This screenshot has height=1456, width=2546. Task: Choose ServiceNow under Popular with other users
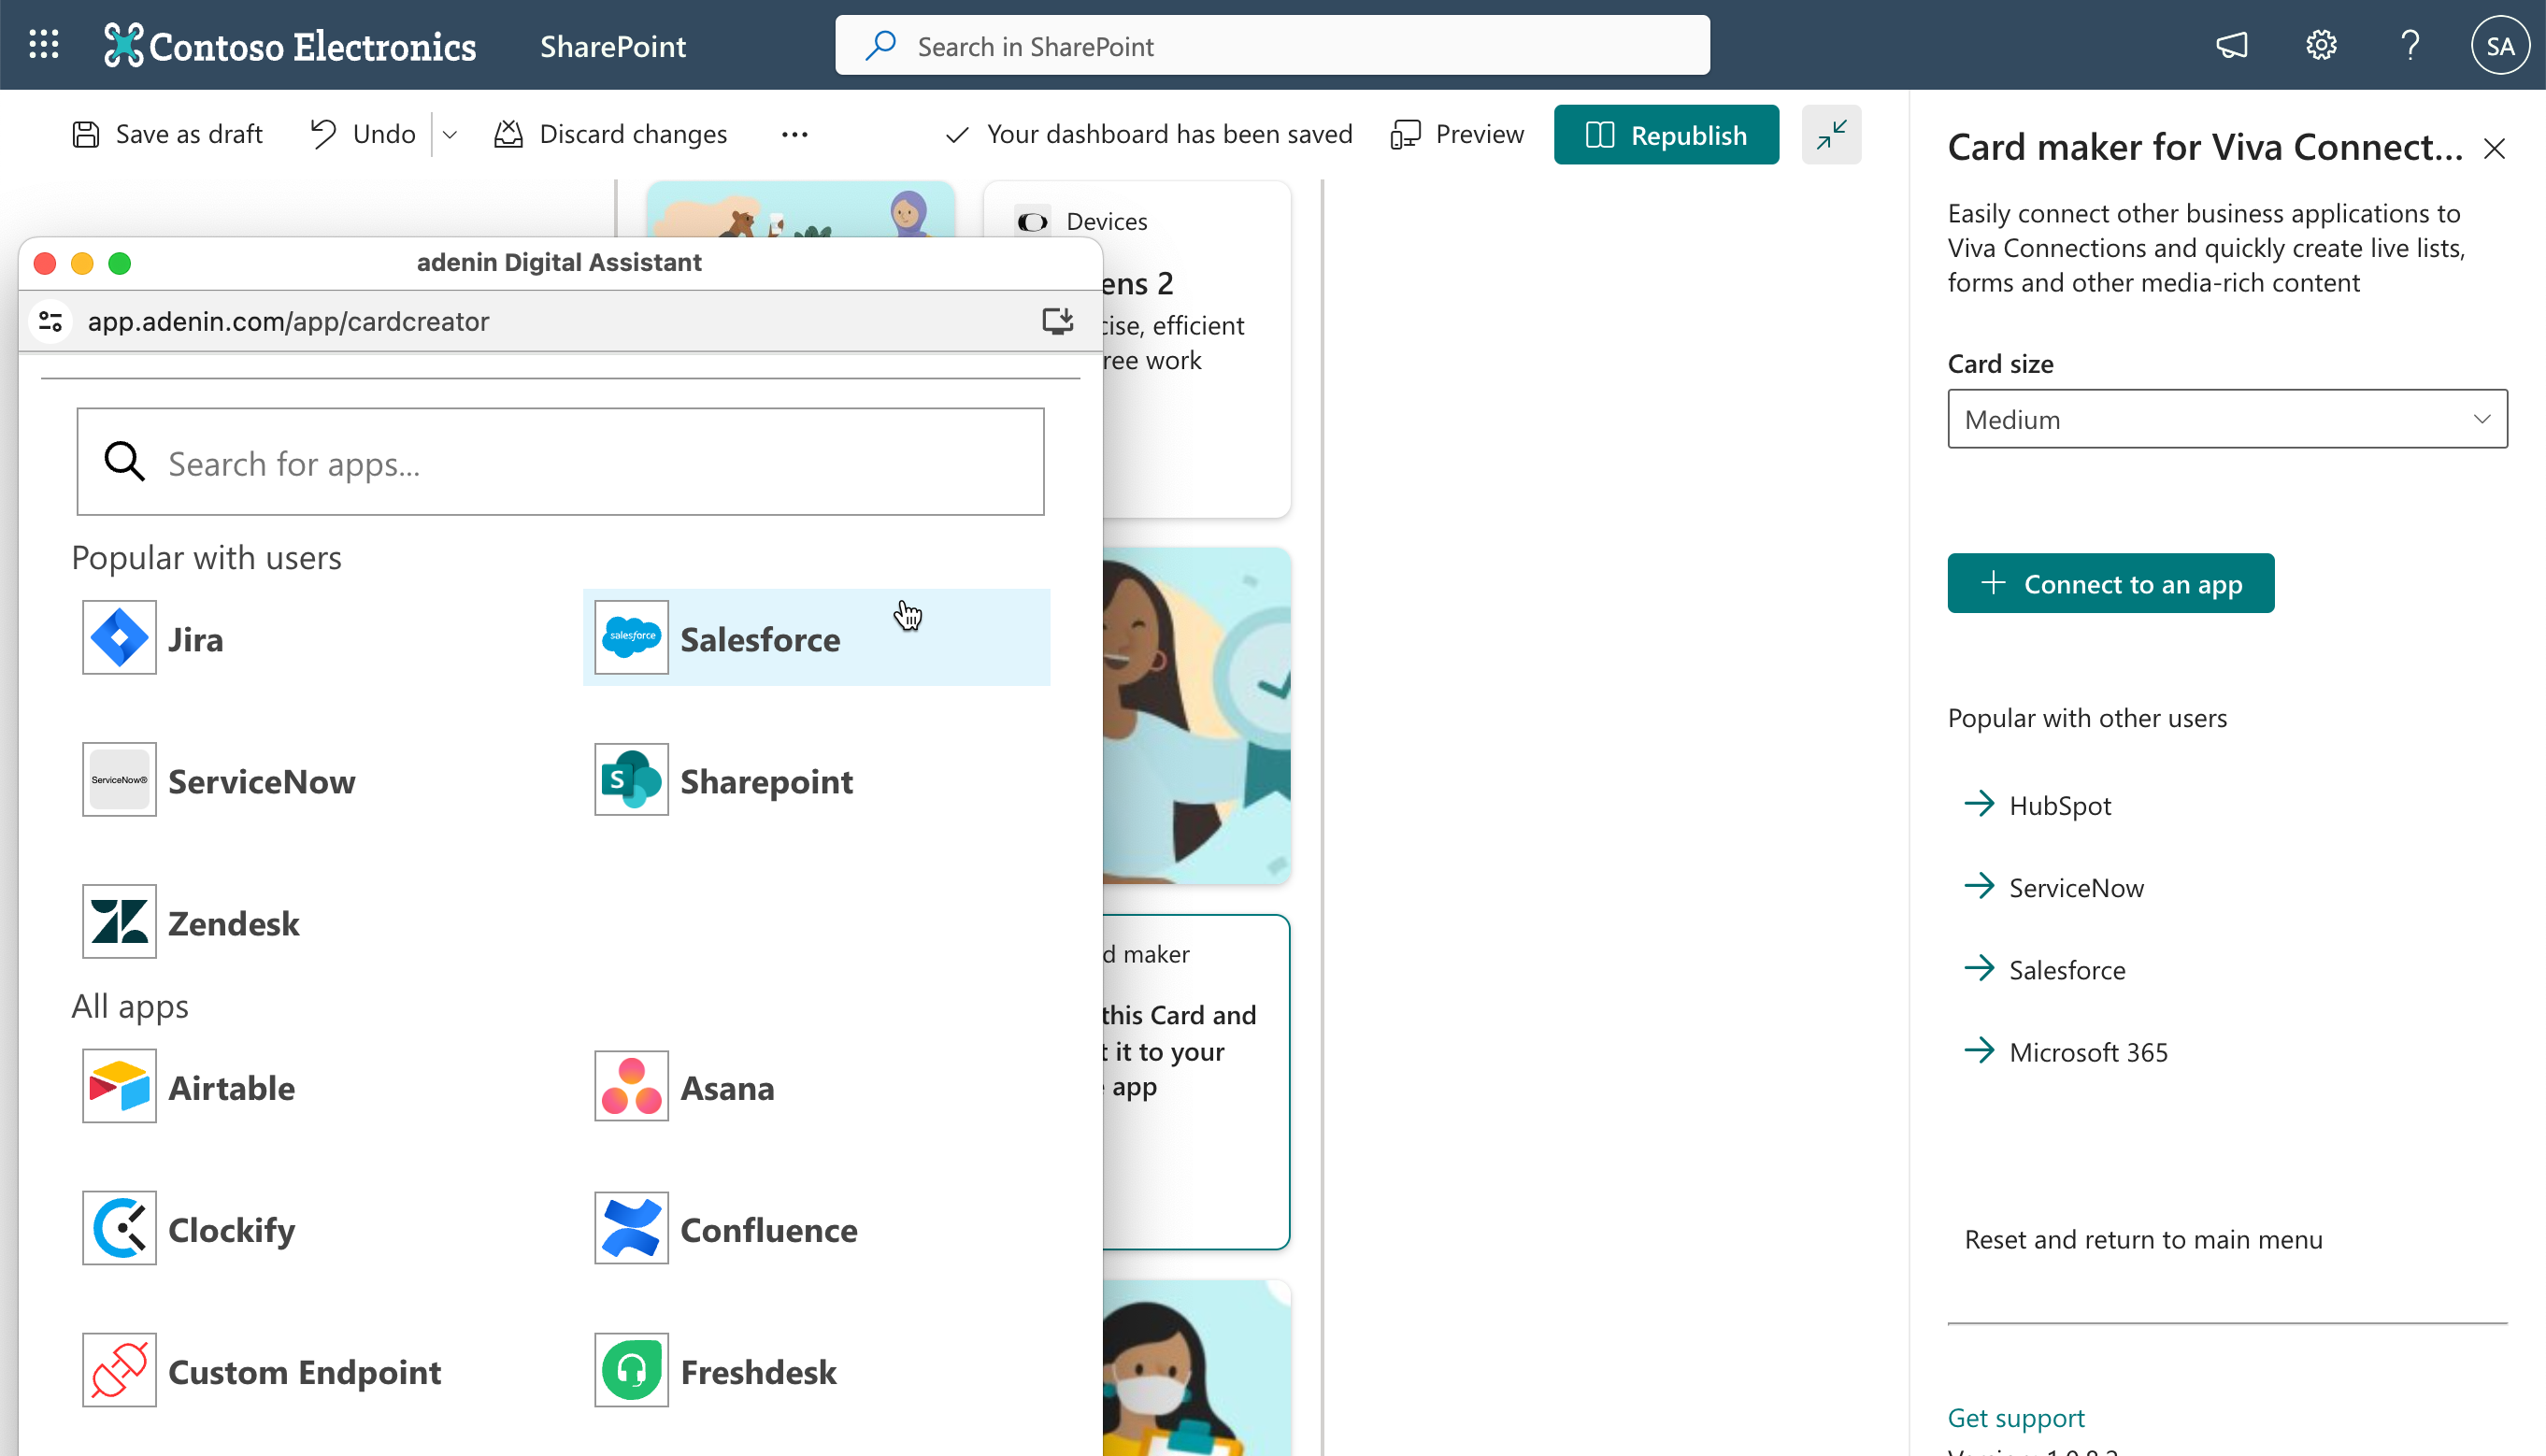point(2076,887)
